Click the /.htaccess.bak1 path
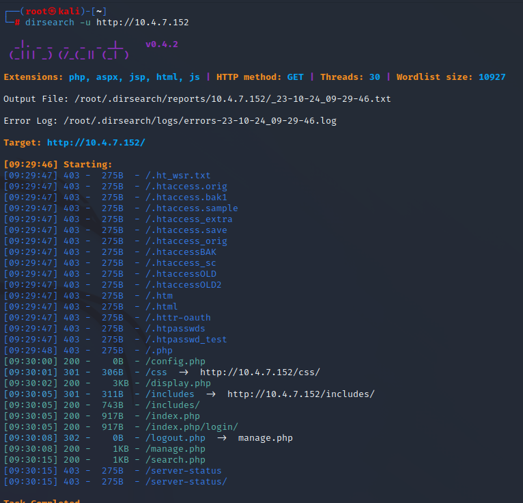The height and width of the screenshot is (503, 523). [x=186, y=198]
